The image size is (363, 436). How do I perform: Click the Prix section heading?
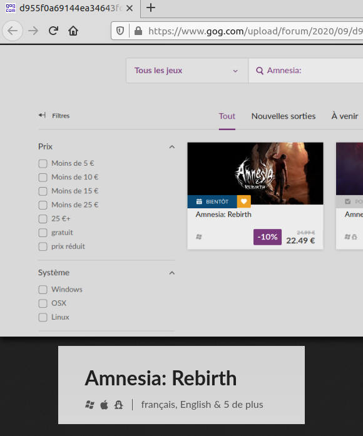click(x=45, y=146)
